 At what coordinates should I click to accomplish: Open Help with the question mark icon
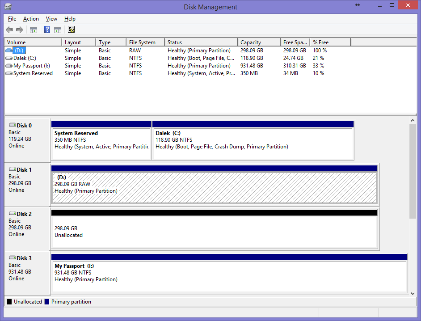point(47,30)
